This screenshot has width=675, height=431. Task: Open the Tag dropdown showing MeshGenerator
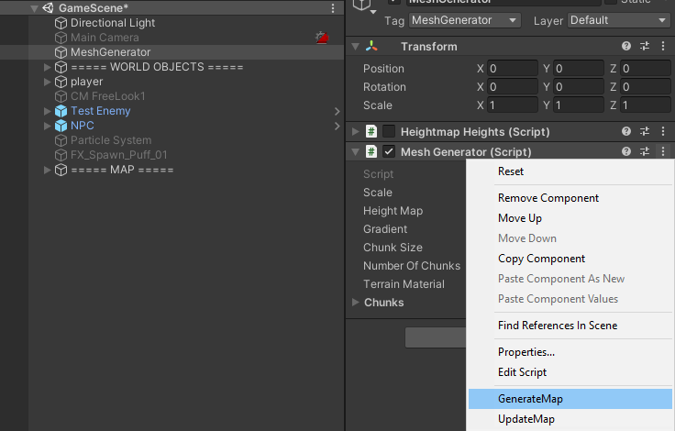[464, 19]
